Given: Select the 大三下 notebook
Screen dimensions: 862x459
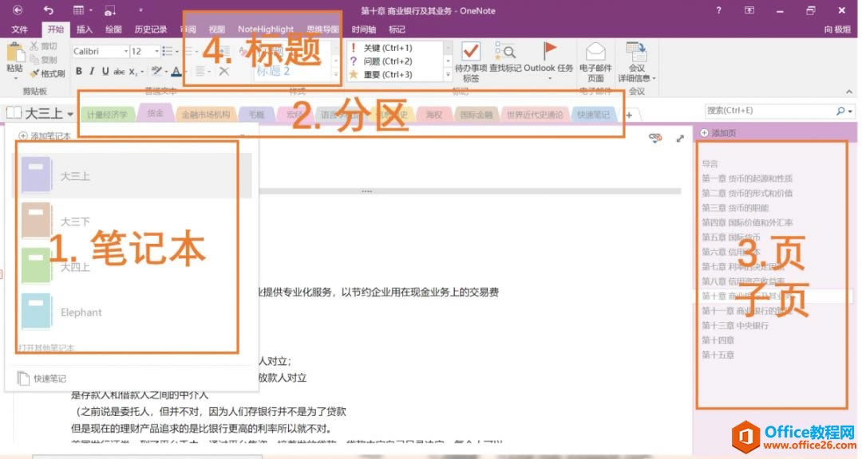Looking at the screenshot, I should 132,222.
